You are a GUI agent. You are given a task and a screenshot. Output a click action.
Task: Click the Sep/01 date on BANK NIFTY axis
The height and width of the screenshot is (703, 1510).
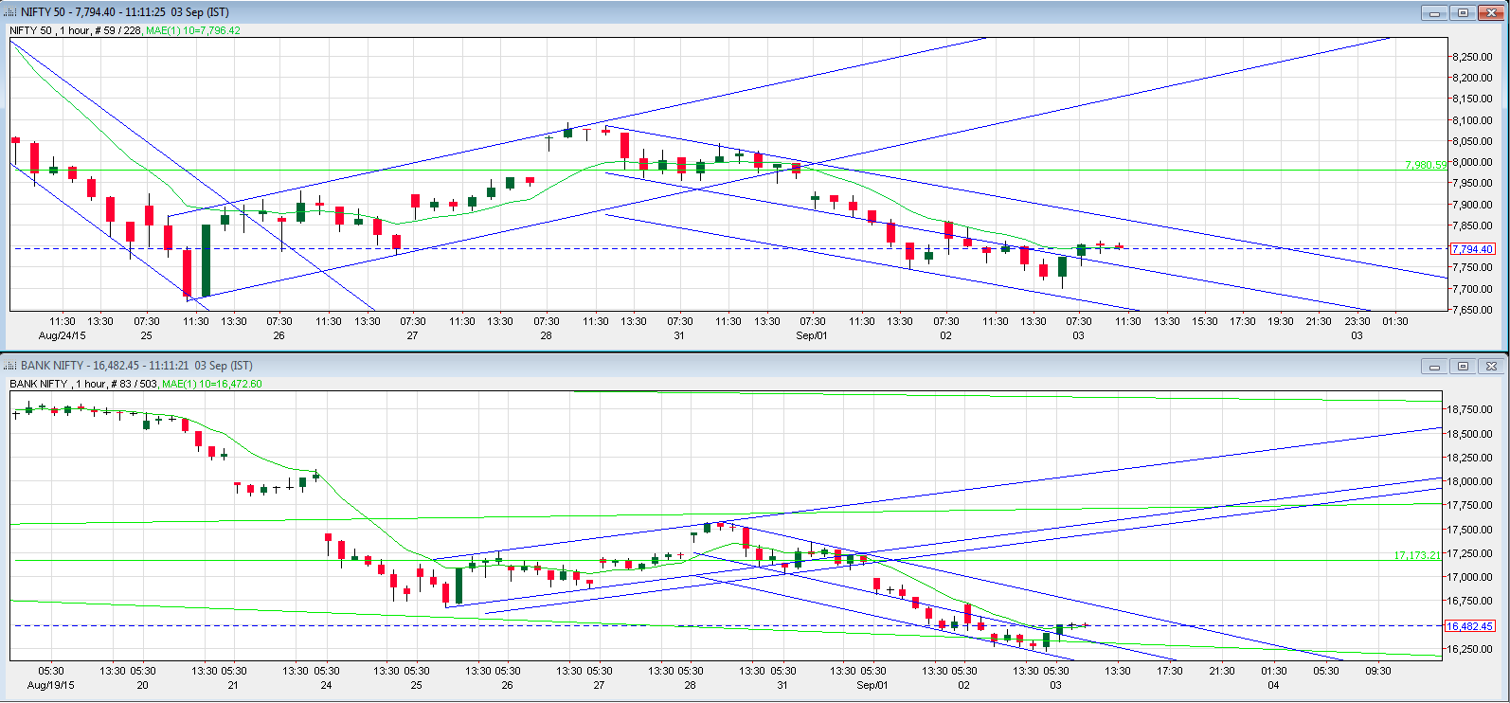(872, 685)
